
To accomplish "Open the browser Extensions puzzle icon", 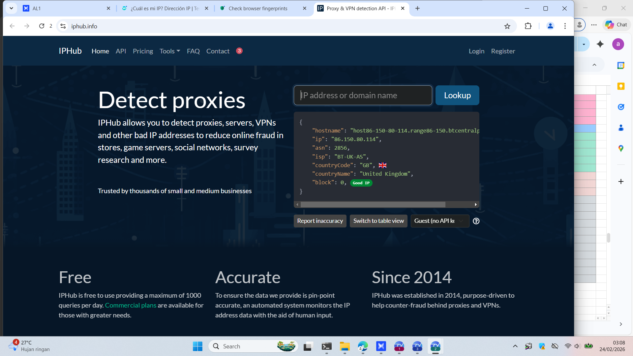I will 528,26.
